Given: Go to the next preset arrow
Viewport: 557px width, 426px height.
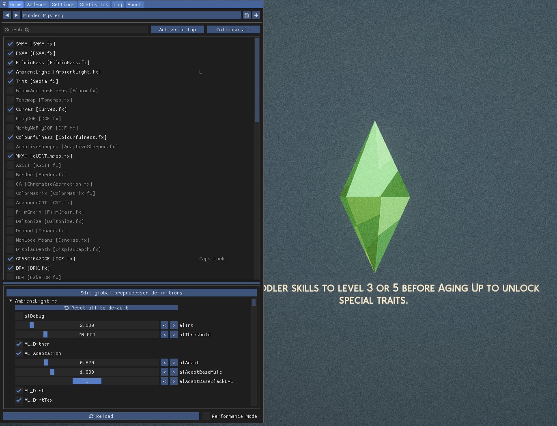Looking at the screenshot, I should pyautogui.click(x=16, y=15).
